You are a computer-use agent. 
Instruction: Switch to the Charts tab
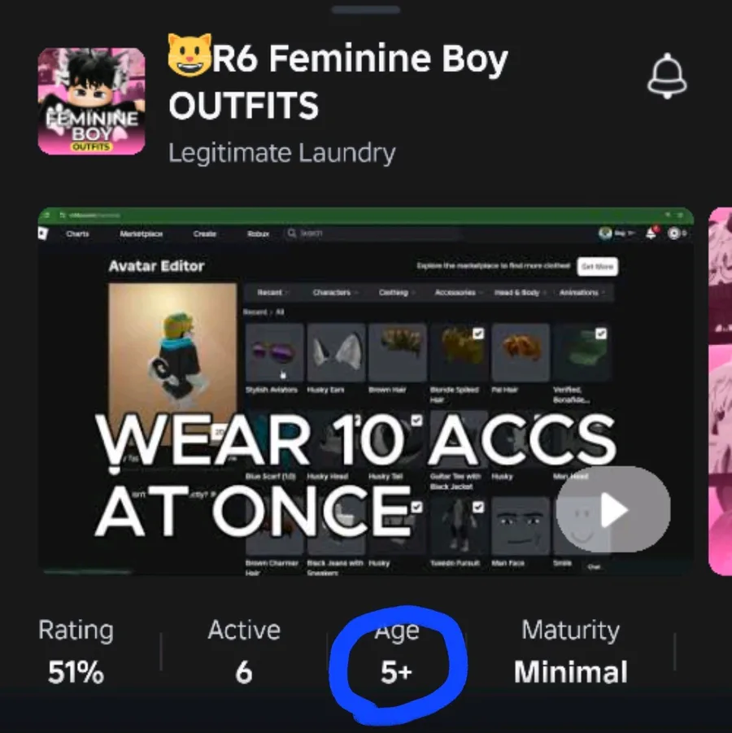tap(77, 233)
